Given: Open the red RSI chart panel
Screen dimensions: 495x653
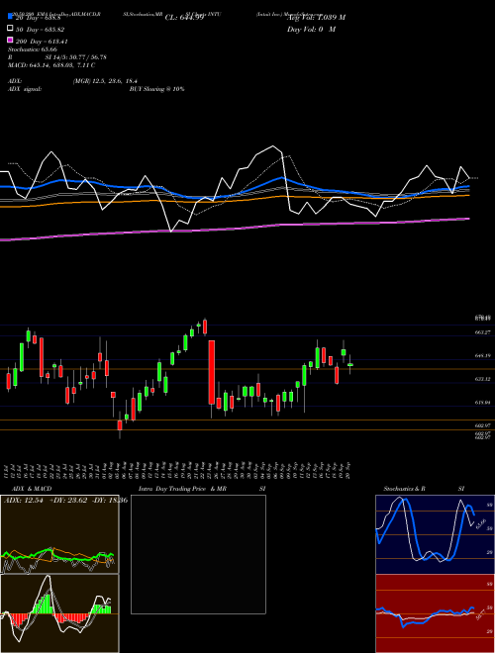Looking at the screenshot, I should tap(435, 613).
